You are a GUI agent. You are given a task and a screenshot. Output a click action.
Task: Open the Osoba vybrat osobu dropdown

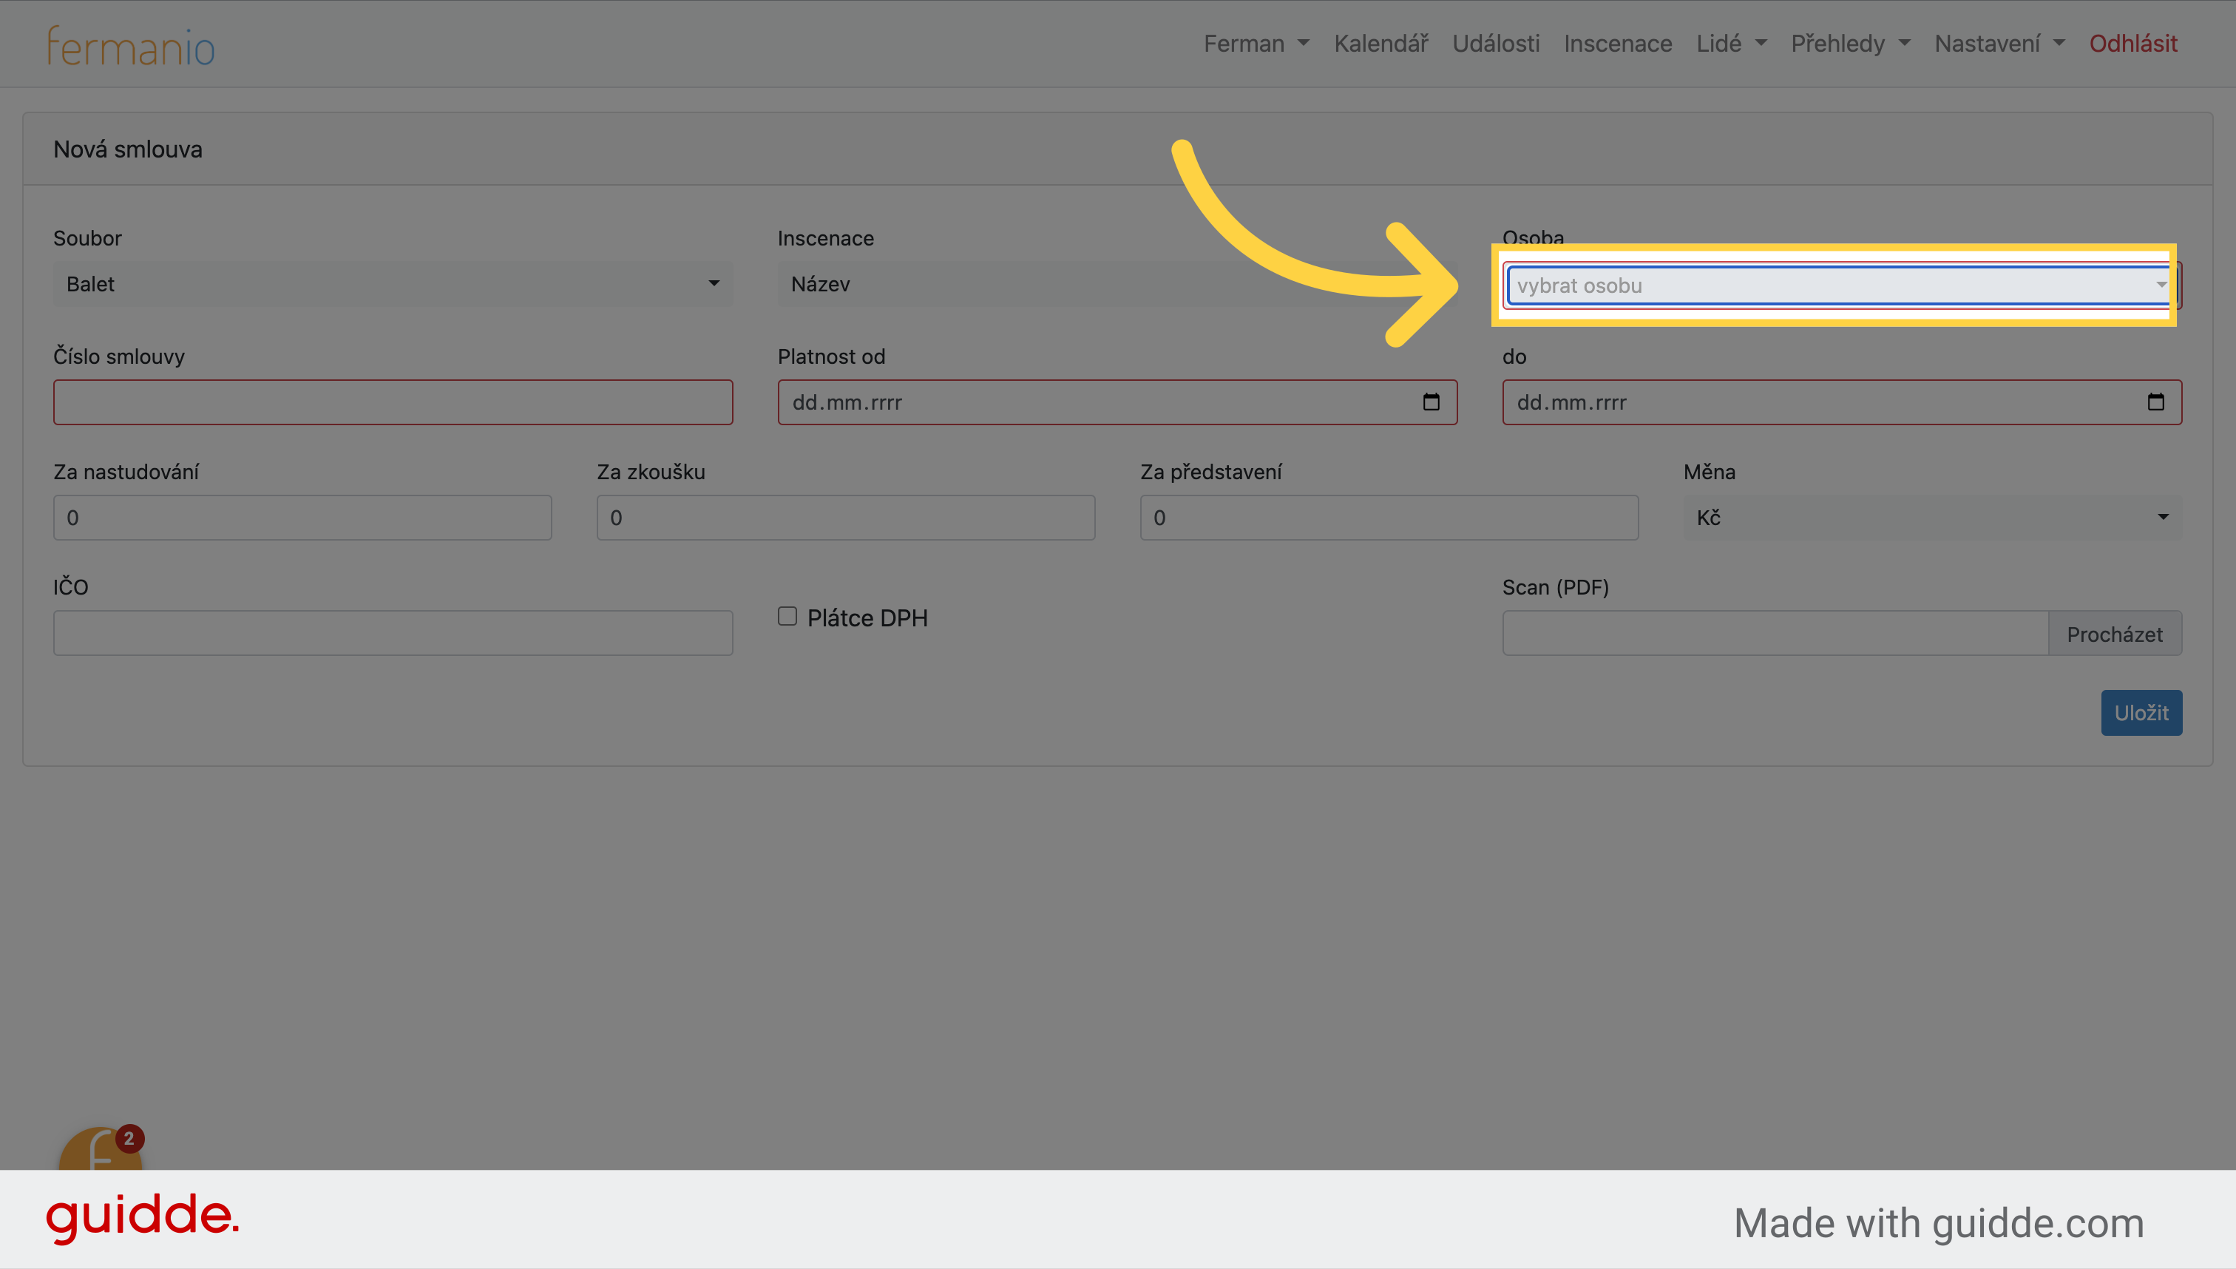[1840, 285]
